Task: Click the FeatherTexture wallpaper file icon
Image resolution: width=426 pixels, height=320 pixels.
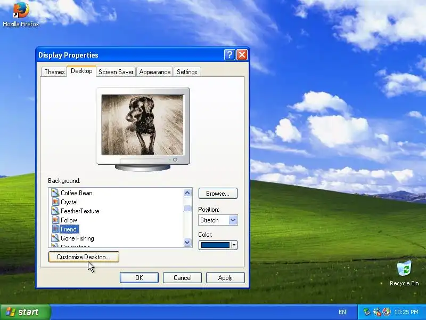Action: tap(55, 211)
